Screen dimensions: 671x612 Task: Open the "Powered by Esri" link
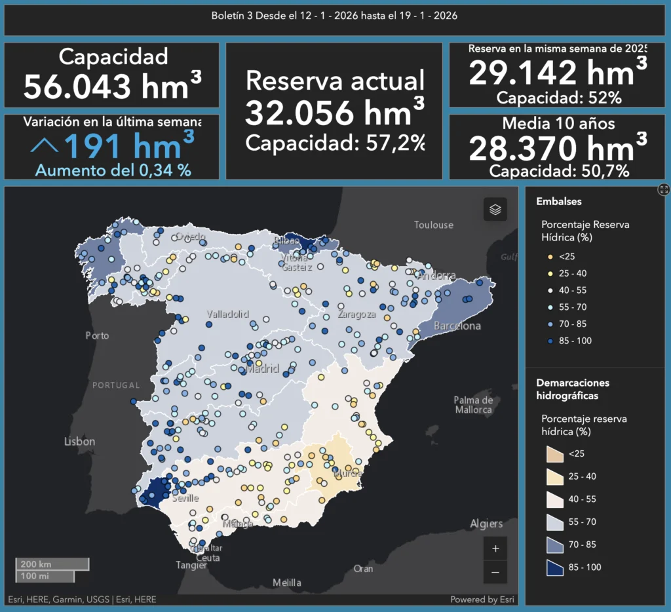click(483, 599)
